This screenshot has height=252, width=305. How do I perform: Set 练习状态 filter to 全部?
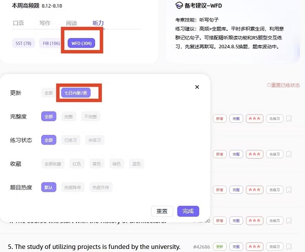click(49, 140)
